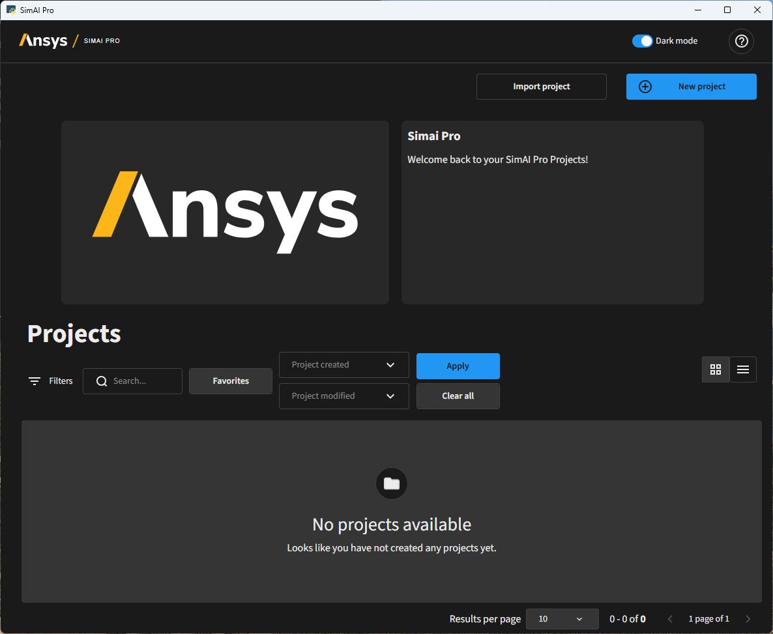
Task: Open the Results per page dropdown
Action: (x=562, y=619)
